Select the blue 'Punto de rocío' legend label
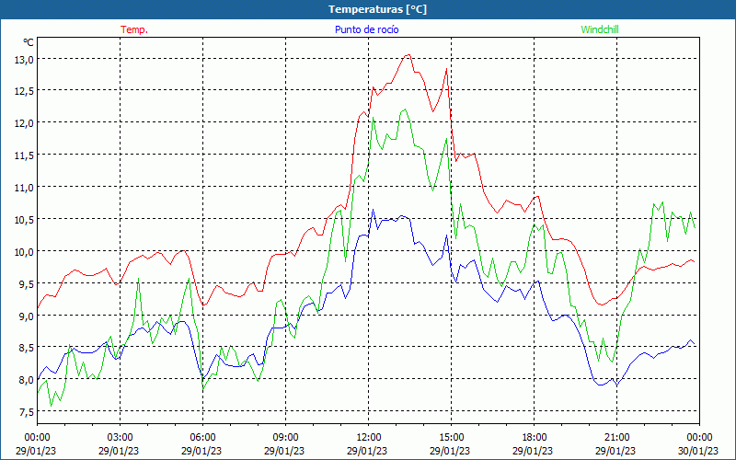This screenshot has width=736, height=460. click(x=366, y=29)
